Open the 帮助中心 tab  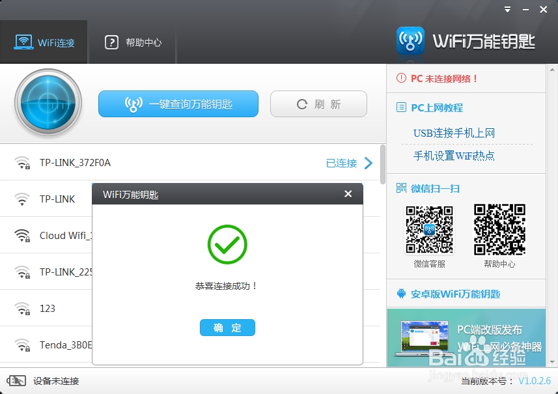[x=132, y=42]
